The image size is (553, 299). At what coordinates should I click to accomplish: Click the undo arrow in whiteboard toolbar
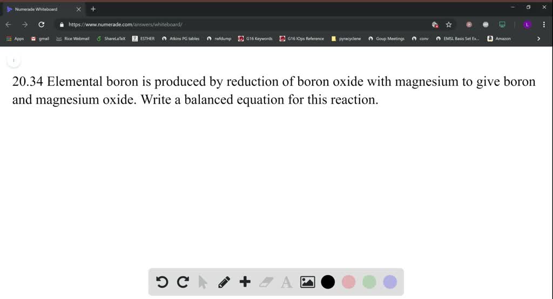click(x=162, y=282)
